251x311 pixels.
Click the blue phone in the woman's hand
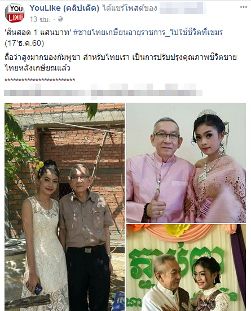click(x=38, y=289)
